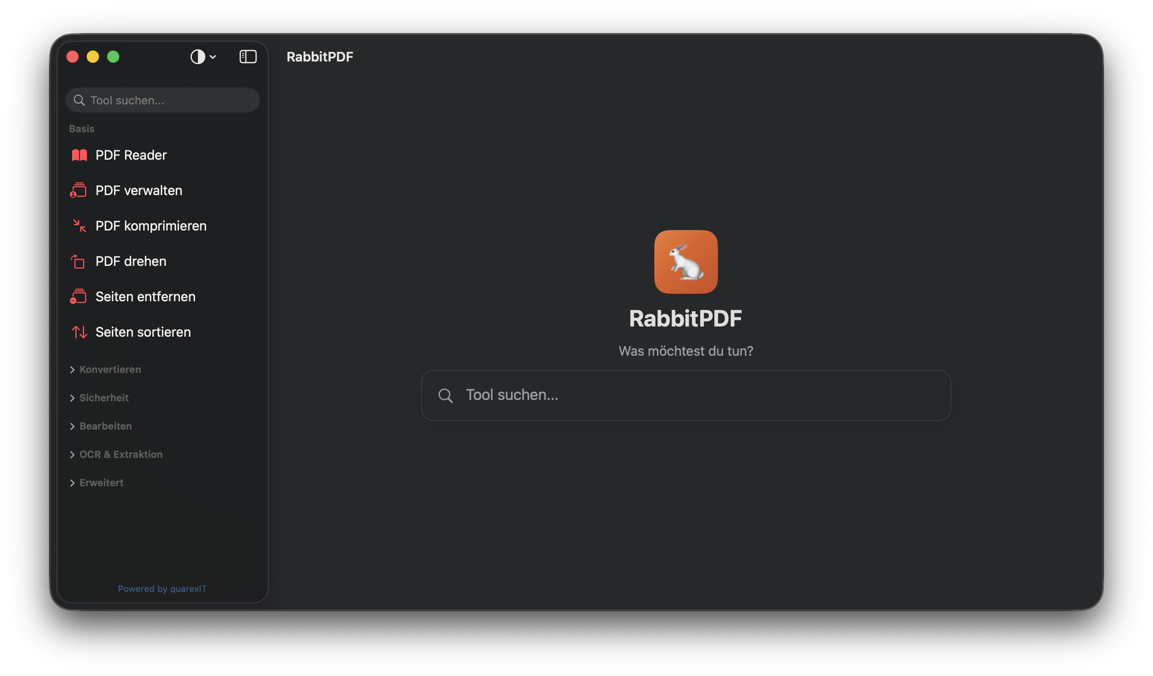Expand the OCR & Extraktion section
This screenshot has height=676, width=1153.
coord(121,454)
